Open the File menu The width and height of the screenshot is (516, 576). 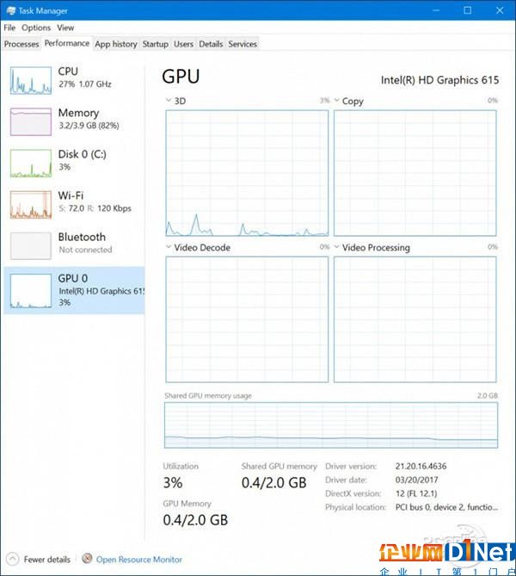9,28
